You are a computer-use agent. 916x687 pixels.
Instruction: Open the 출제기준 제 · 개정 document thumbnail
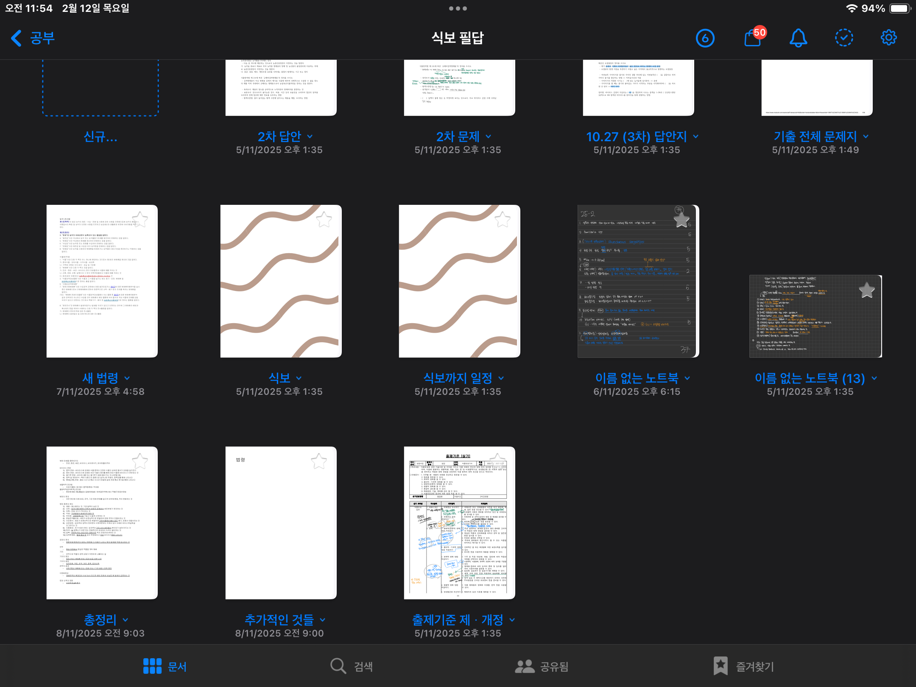coord(459,522)
